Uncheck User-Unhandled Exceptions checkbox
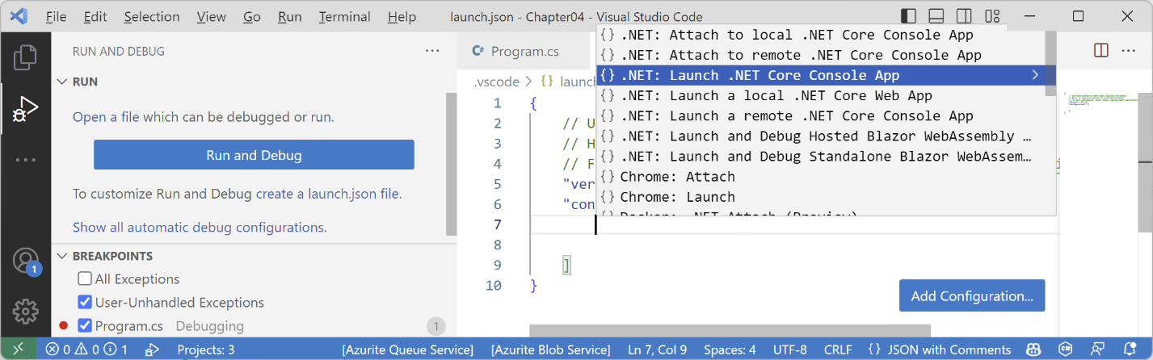 pos(85,303)
